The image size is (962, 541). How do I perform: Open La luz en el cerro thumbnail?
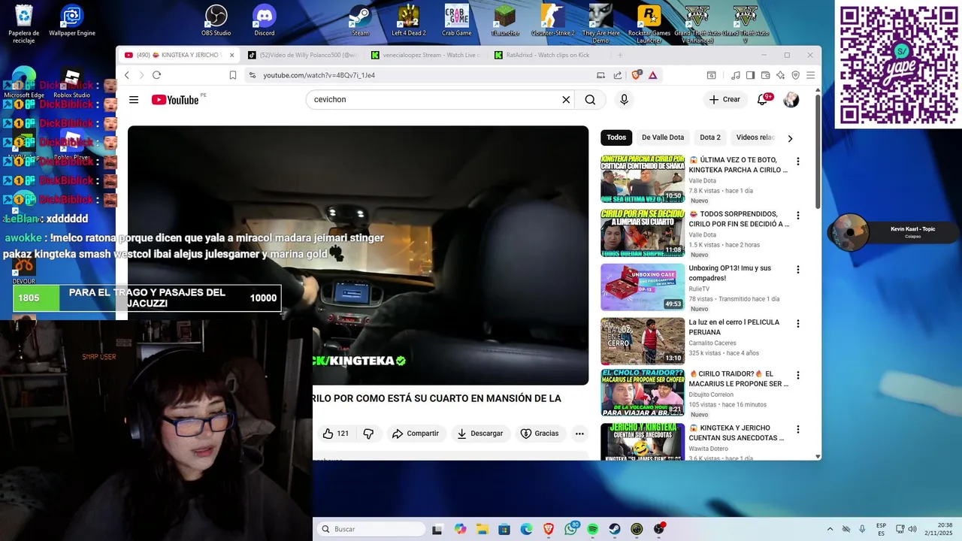643,341
